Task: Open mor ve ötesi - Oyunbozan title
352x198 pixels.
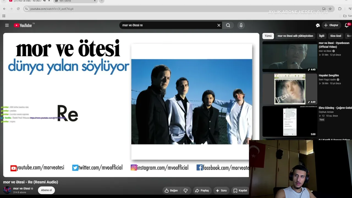Action: coord(334,45)
